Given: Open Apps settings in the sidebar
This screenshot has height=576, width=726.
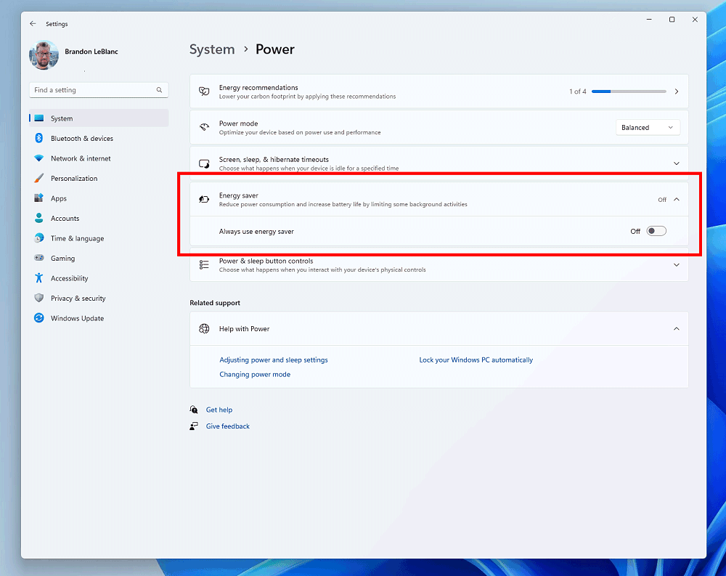Looking at the screenshot, I should coord(59,198).
